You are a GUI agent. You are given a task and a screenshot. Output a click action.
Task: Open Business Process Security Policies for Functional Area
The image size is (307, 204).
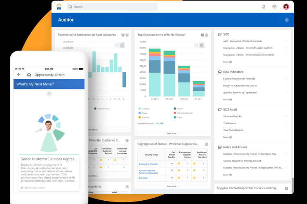pos(250,154)
